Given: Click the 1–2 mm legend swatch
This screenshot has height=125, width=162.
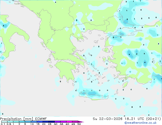Looking at the screenshot, I should (16, 122).
